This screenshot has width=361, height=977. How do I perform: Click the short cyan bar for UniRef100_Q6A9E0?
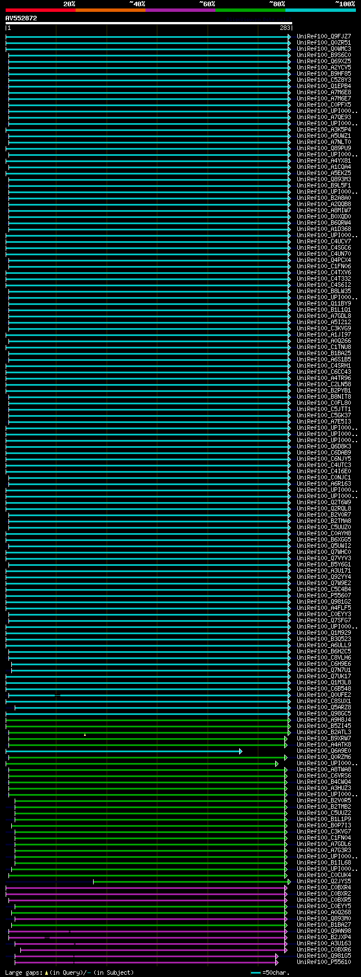[124, 751]
